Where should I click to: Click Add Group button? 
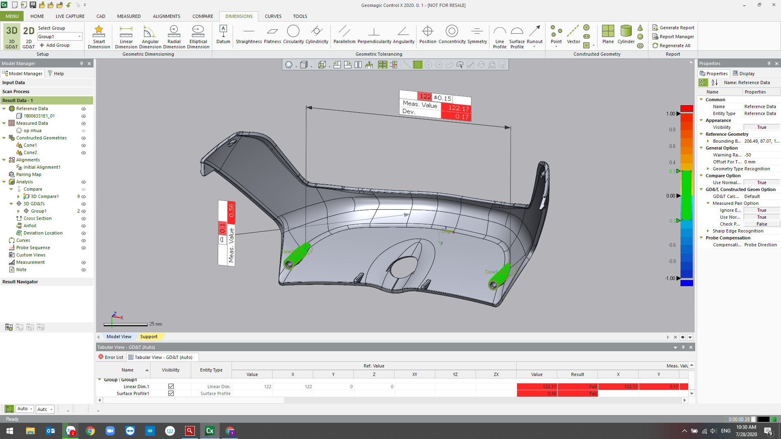[x=55, y=45]
